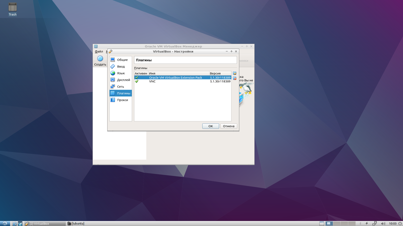The height and width of the screenshot is (226, 403).
Task: Click the wrench icon in the settings title bar
Action: (x=111, y=51)
